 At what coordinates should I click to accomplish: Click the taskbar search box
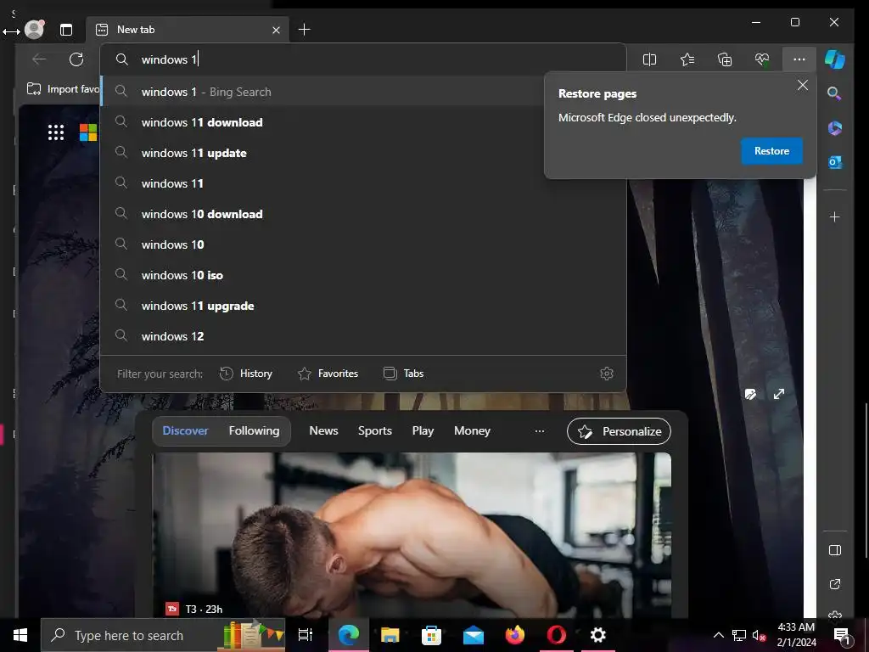(163, 635)
